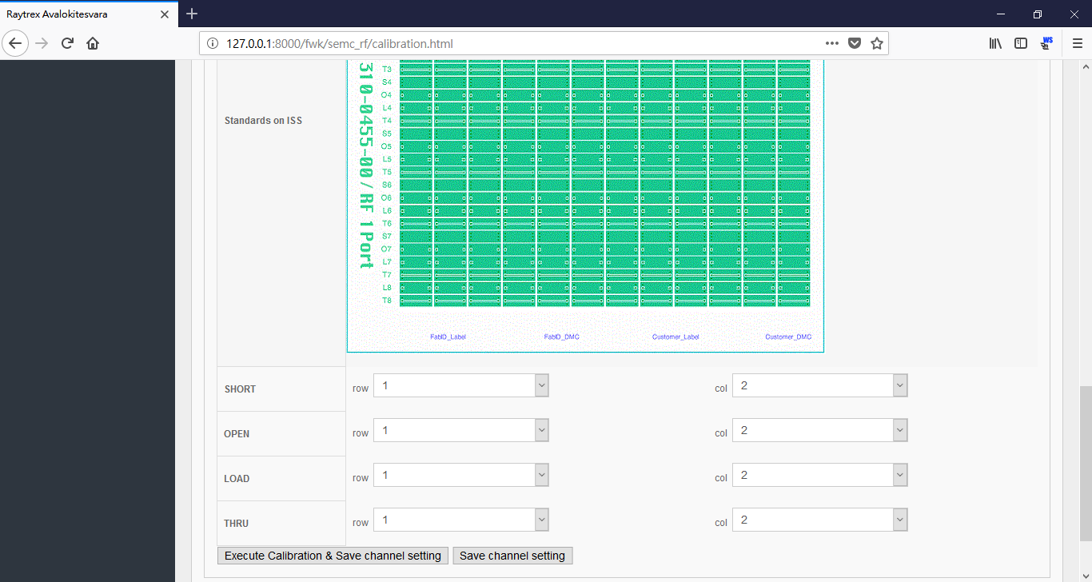The image size is (1092, 582).
Task: Click the Customer_DMC text on ISS image
Action: 788,337
